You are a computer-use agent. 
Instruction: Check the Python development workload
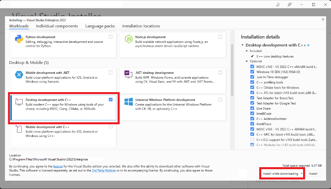click(x=110, y=37)
